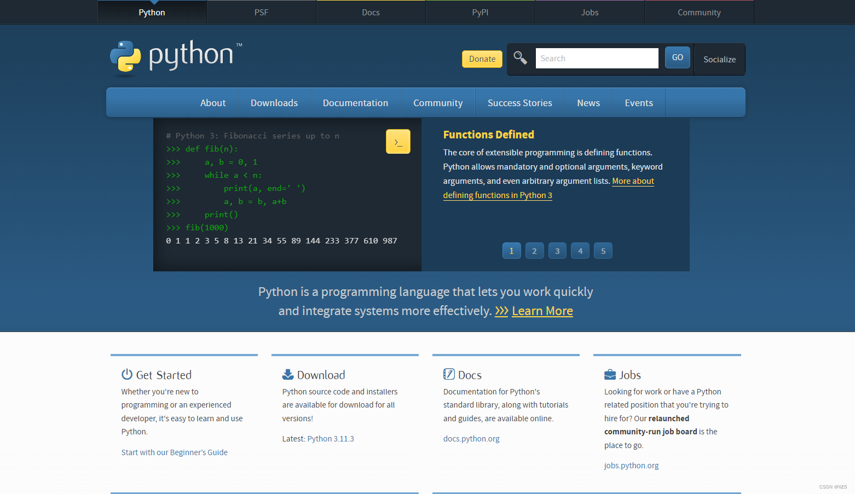The image size is (855, 494).
Task: Open the Documentation navigation menu
Action: coord(356,103)
